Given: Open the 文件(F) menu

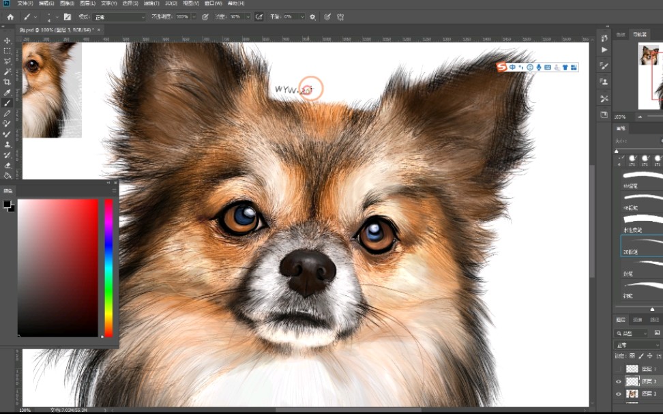Looking at the screenshot, I should tap(25, 3).
